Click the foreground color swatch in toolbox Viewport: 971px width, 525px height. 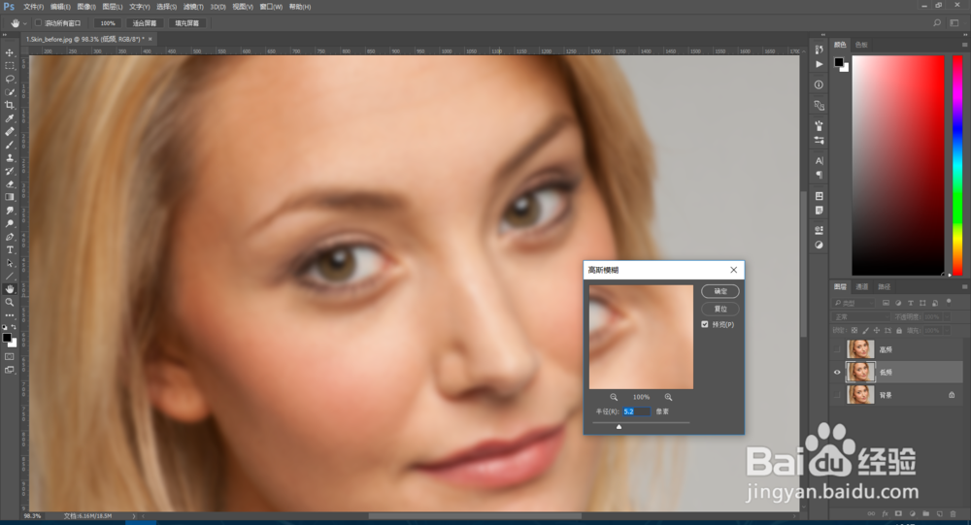(7, 338)
